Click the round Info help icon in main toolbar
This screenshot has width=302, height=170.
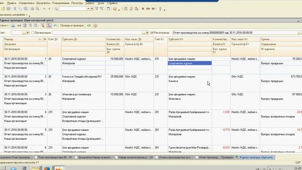pos(115,8)
